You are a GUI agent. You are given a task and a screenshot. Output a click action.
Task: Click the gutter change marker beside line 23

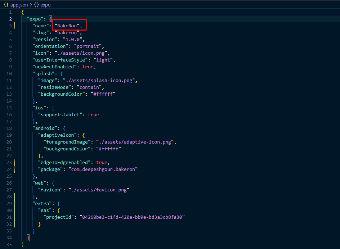[x=14, y=162]
